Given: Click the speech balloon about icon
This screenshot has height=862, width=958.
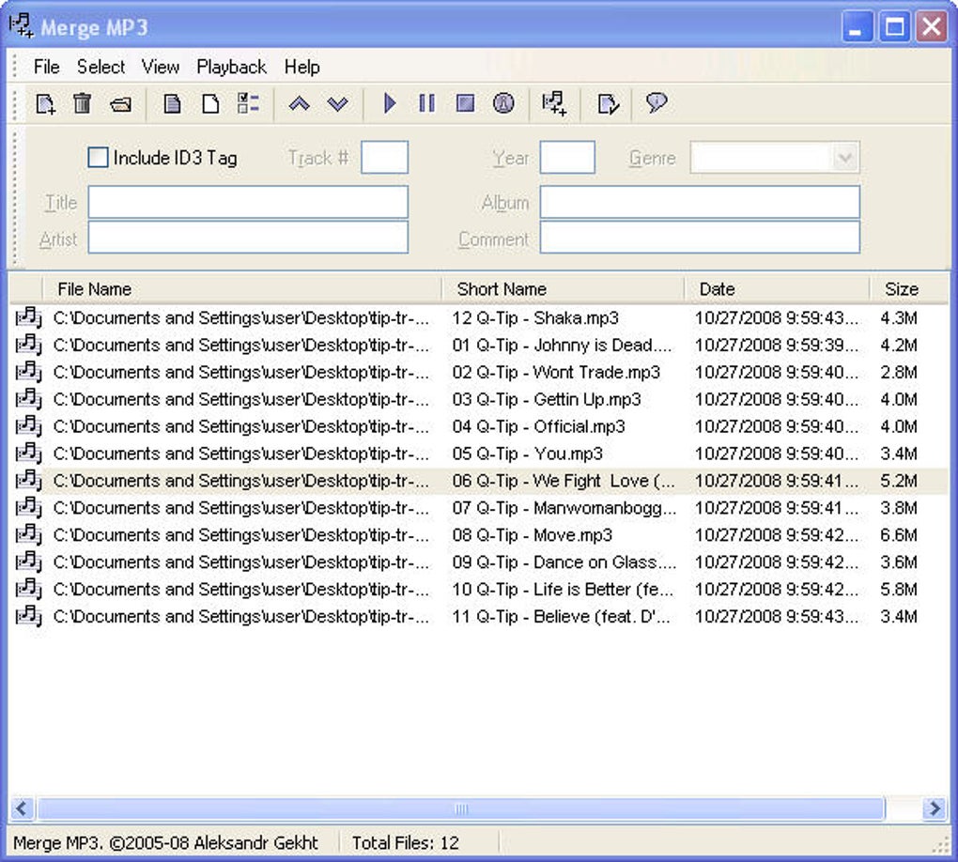Looking at the screenshot, I should [x=657, y=102].
